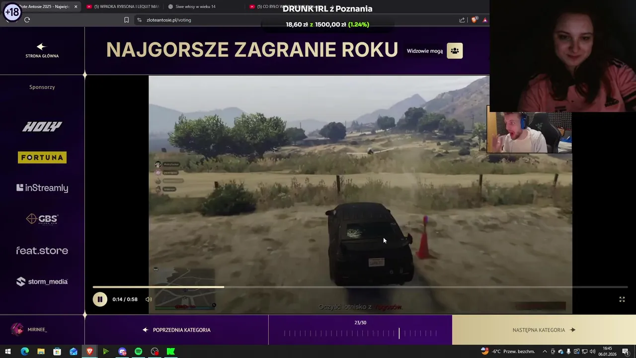Open the Windows Start menu
The height and width of the screenshot is (358, 636).
pos(8,352)
